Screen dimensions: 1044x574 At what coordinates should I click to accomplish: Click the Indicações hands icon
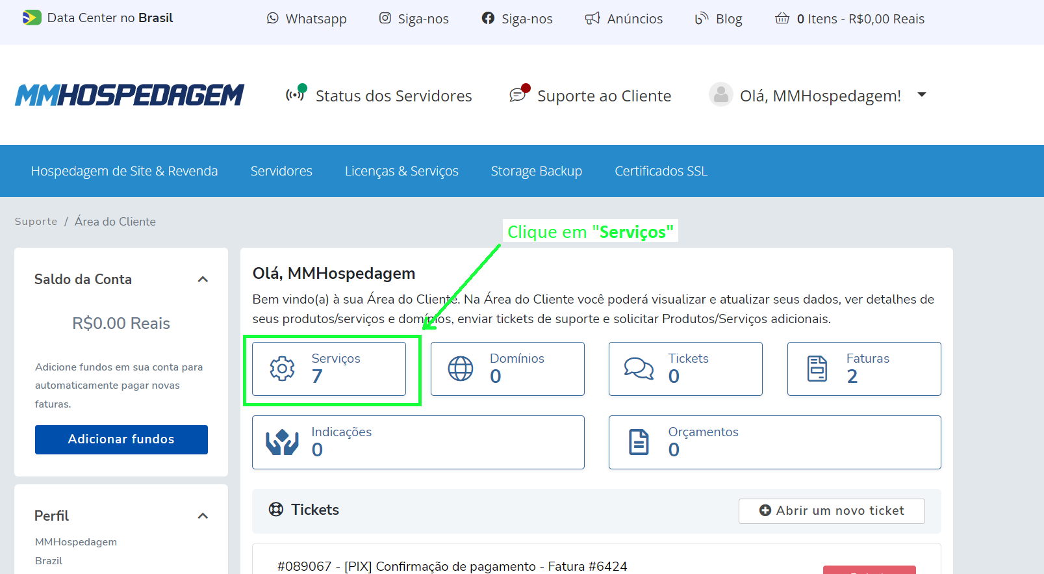point(282,442)
